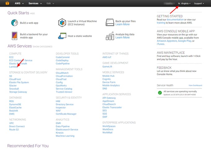This screenshot has height=151, width=211.
Task: Open Elasticsearch Service
Action: (x=67, y=130)
